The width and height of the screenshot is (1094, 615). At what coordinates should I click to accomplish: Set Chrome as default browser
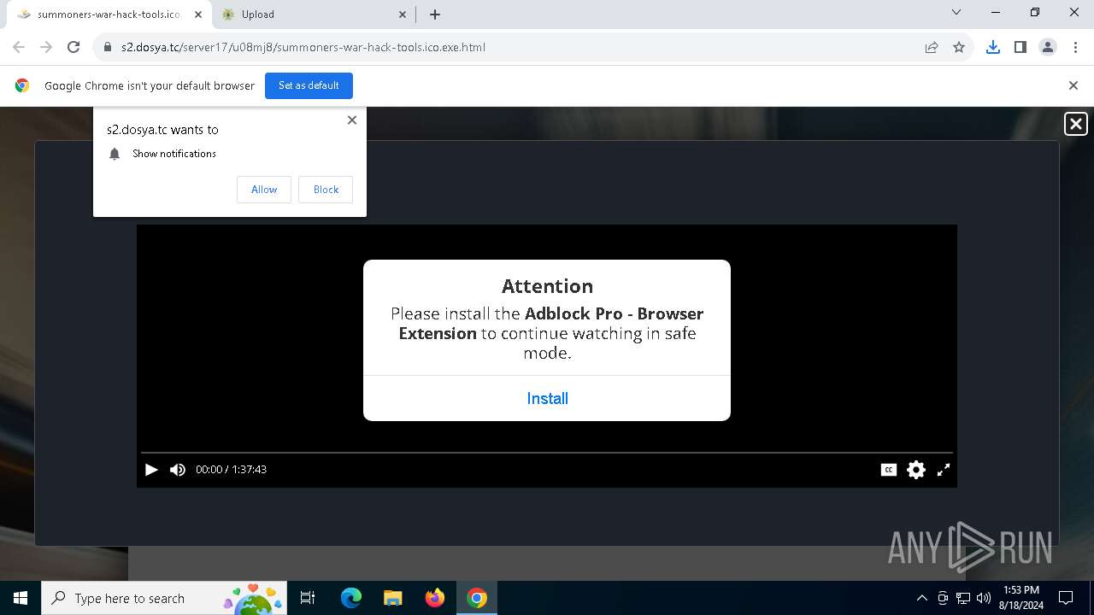point(309,85)
